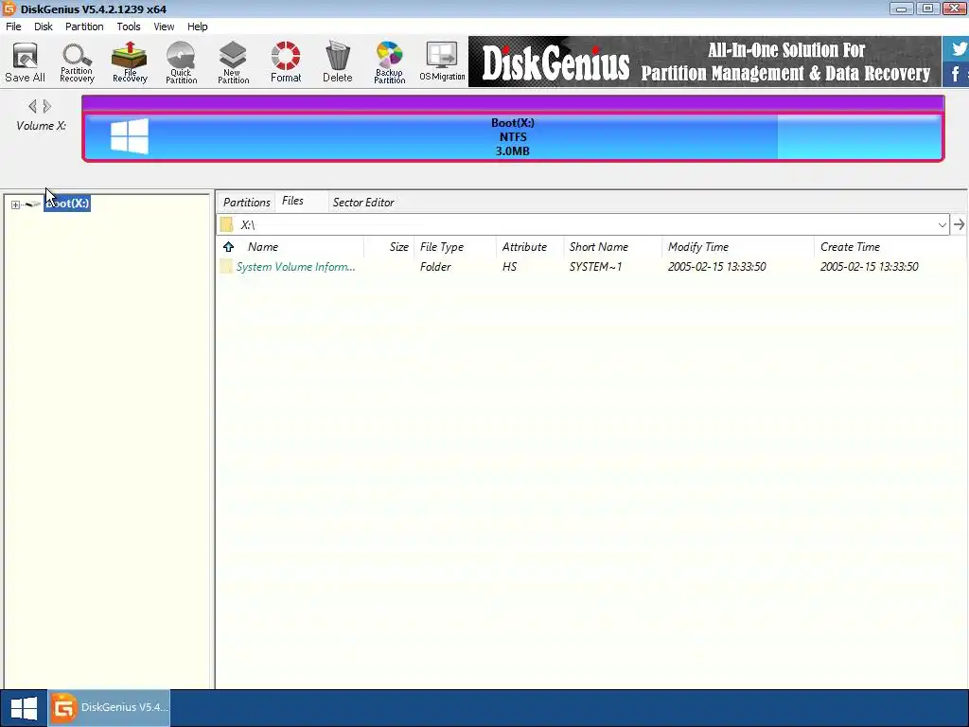The width and height of the screenshot is (969, 727).
Task: Sort by Create Time column header
Action: click(x=851, y=247)
